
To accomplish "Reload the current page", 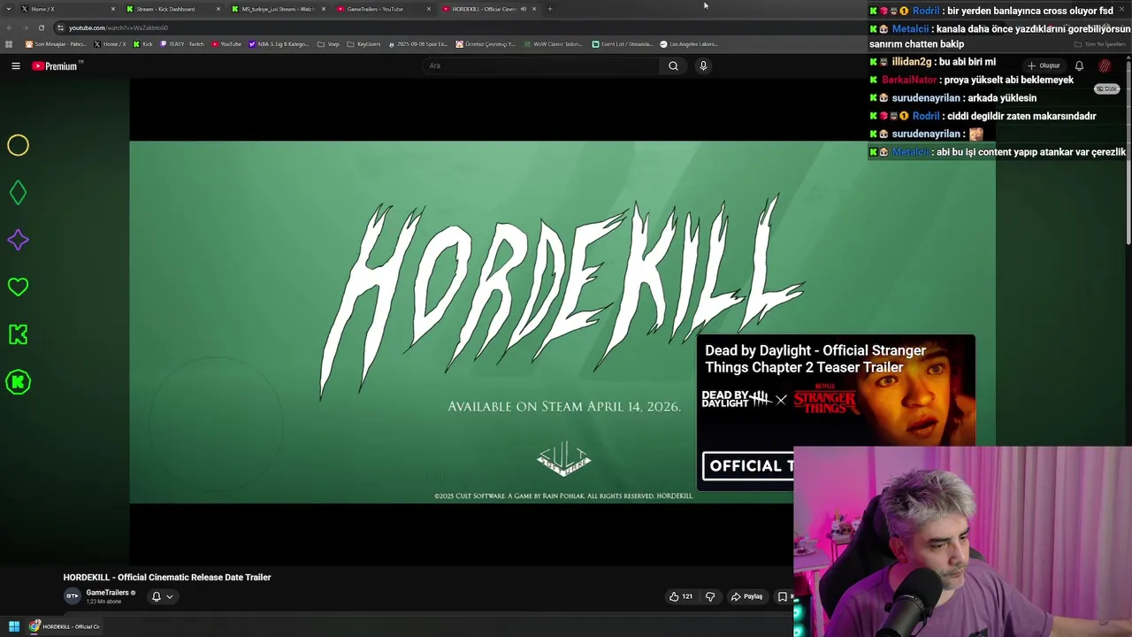I will pos(41,27).
